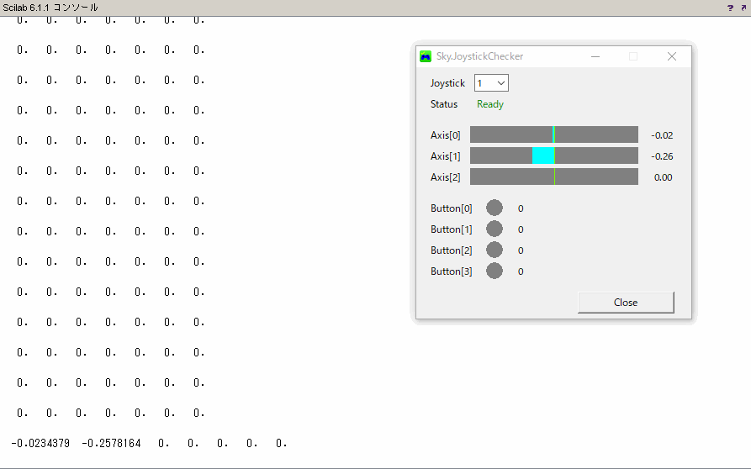The width and height of the screenshot is (751, 469).
Task: Click console value -0.2578164
Action: coord(112,443)
